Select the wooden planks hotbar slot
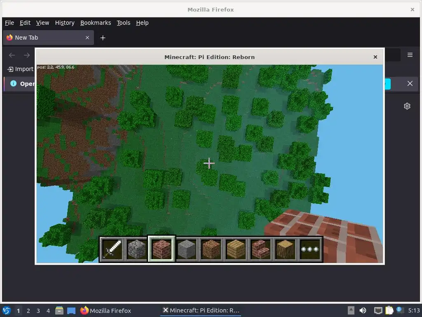This screenshot has width=422, height=317. (236, 249)
